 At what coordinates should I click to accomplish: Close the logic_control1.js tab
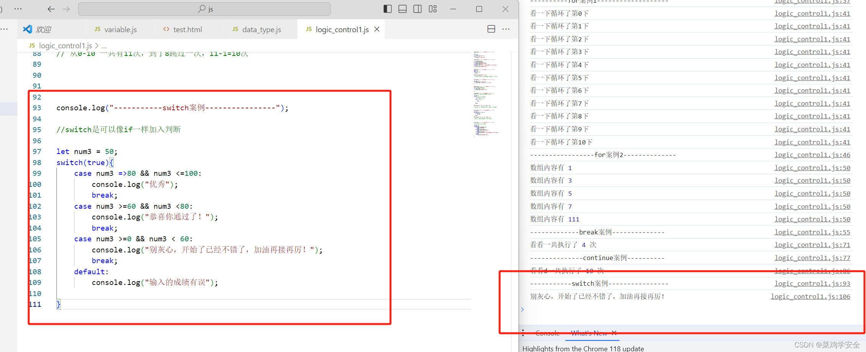[x=377, y=29]
